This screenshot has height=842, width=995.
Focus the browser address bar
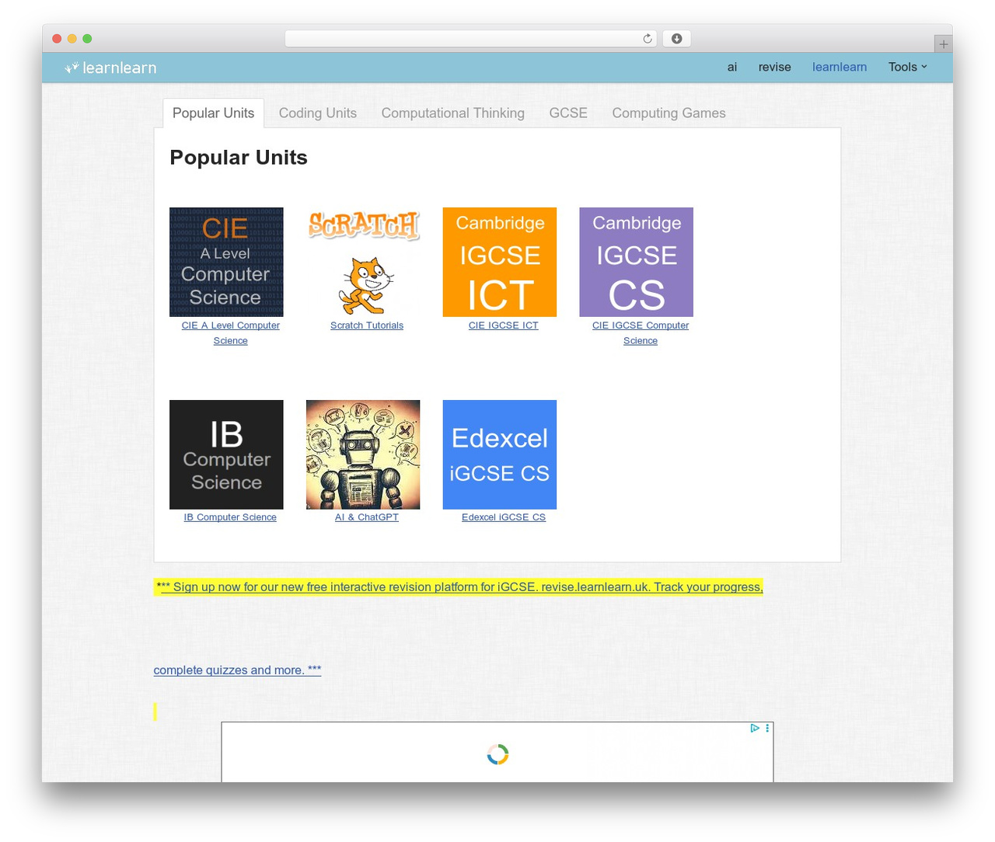pyautogui.click(x=470, y=39)
